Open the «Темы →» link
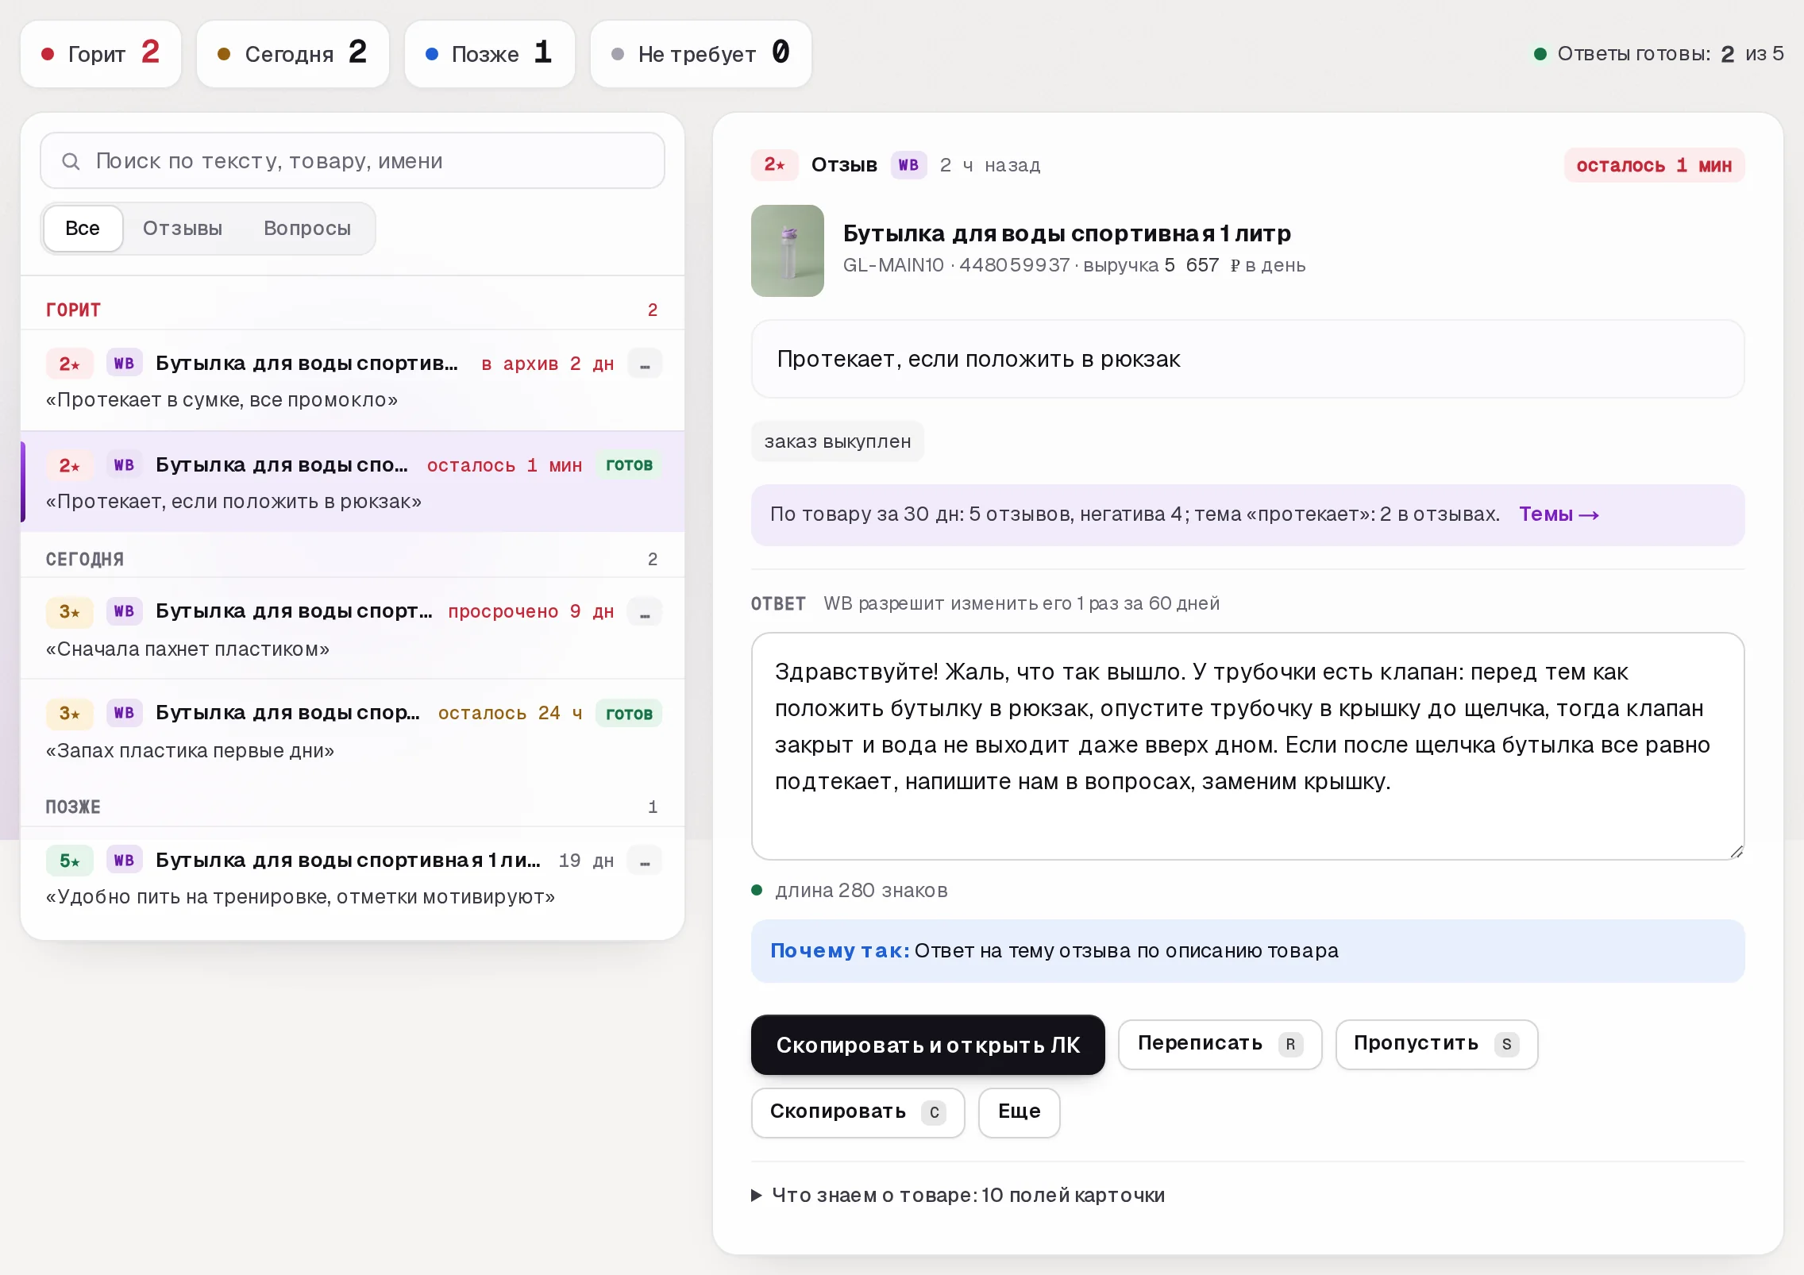 (x=1559, y=515)
